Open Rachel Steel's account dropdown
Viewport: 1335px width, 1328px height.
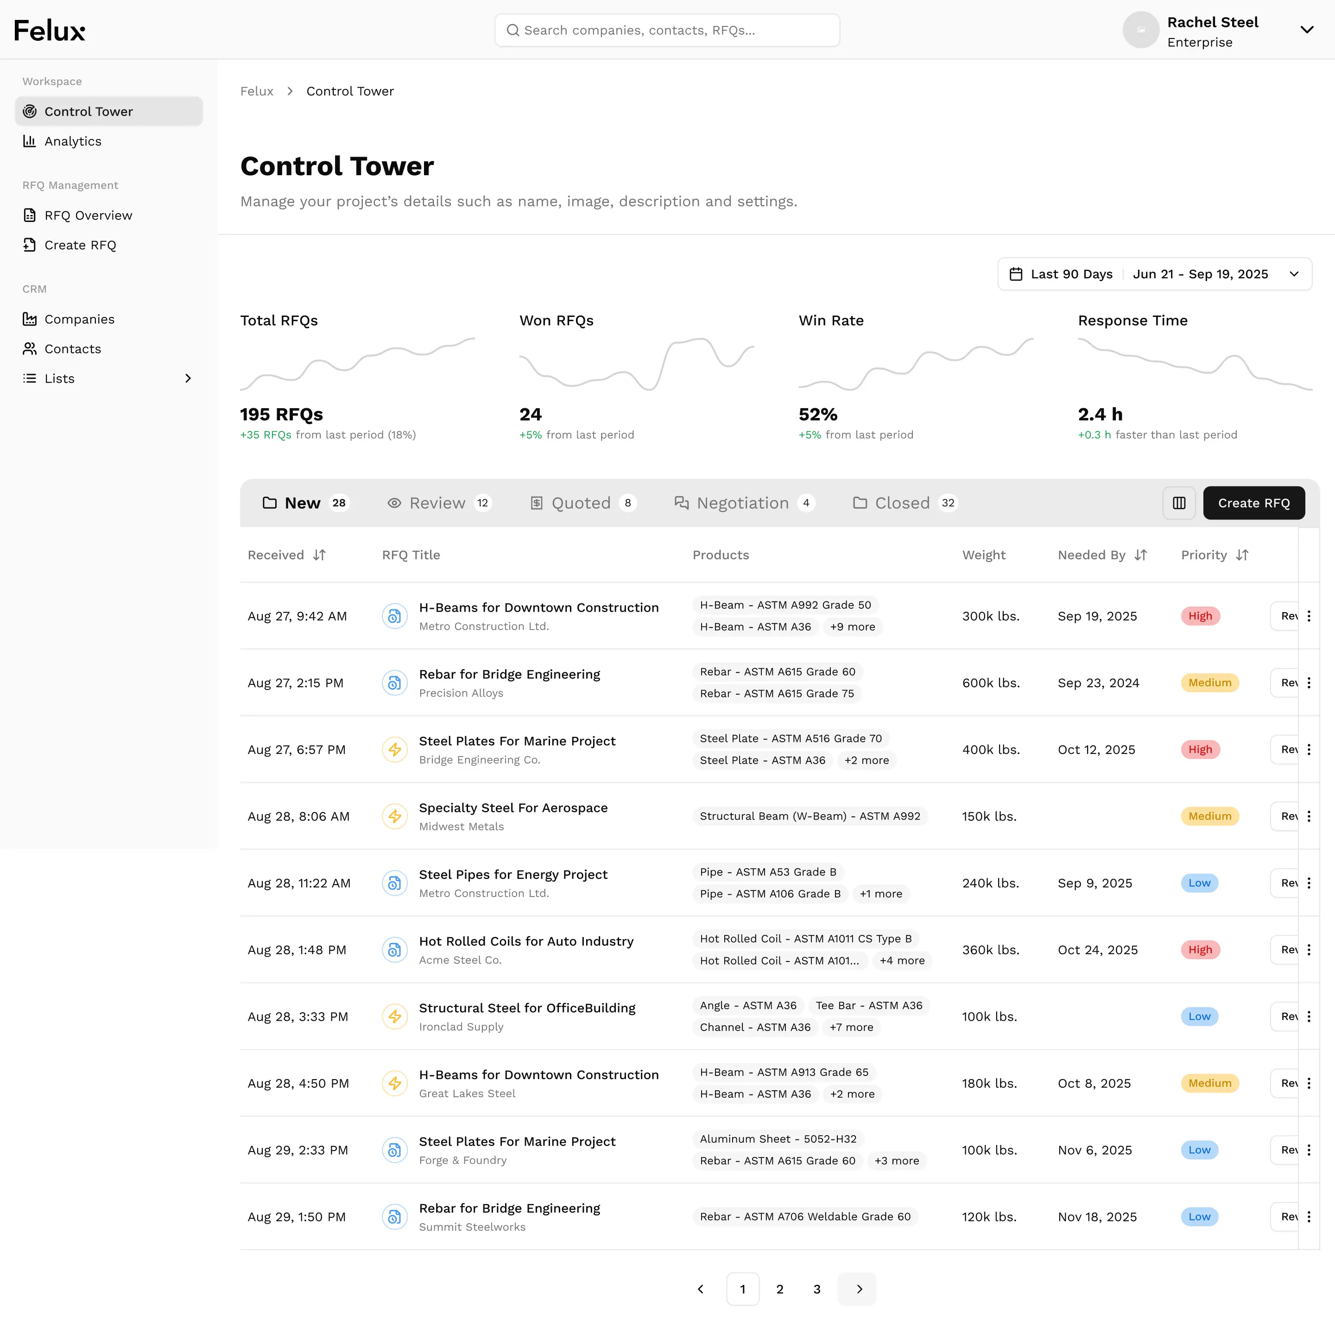[x=1307, y=30]
